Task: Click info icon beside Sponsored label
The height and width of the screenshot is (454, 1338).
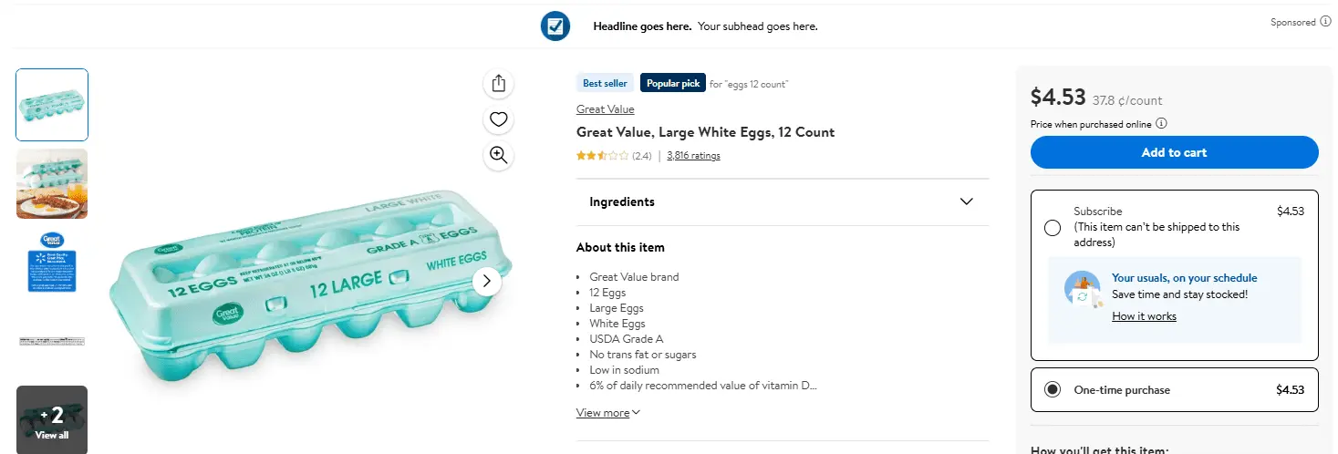Action: (1325, 22)
